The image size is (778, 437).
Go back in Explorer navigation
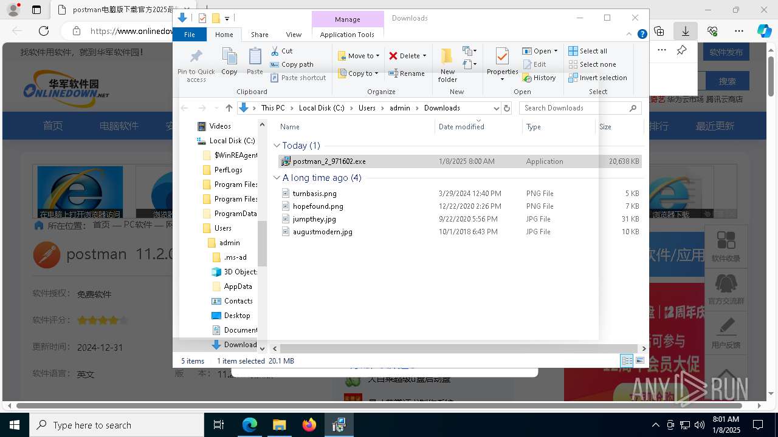click(x=185, y=108)
